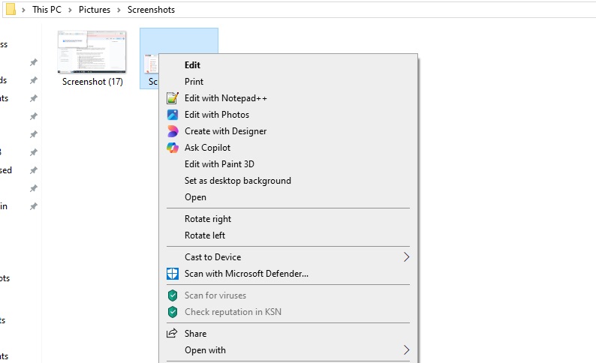Expand chevron between Pictures and Screenshots
The image size is (596, 363).
click(x=119, y=10)
